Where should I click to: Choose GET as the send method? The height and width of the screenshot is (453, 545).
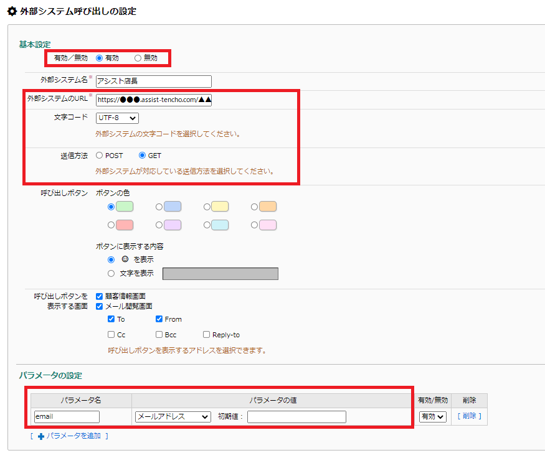click(142, 156)
